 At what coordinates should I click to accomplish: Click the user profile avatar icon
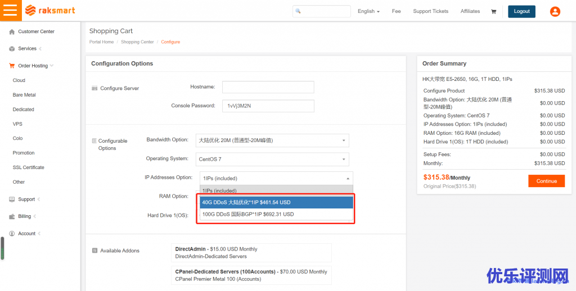[555, 11]
